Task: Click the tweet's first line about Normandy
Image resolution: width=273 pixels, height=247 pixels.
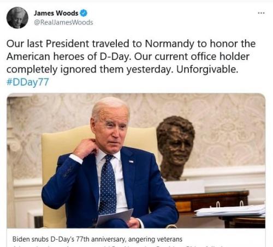Action: [x=131, y=44]
